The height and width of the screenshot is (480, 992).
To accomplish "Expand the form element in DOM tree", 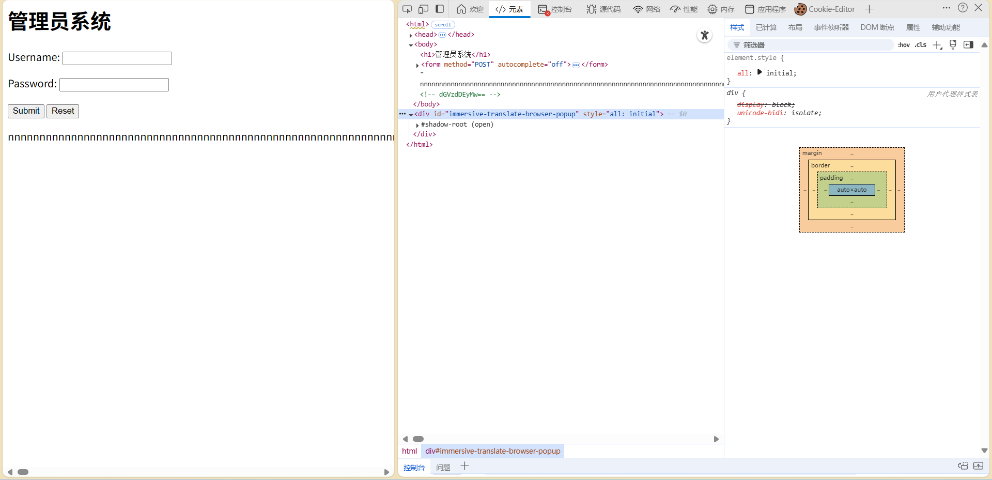I will coord(417,65).
